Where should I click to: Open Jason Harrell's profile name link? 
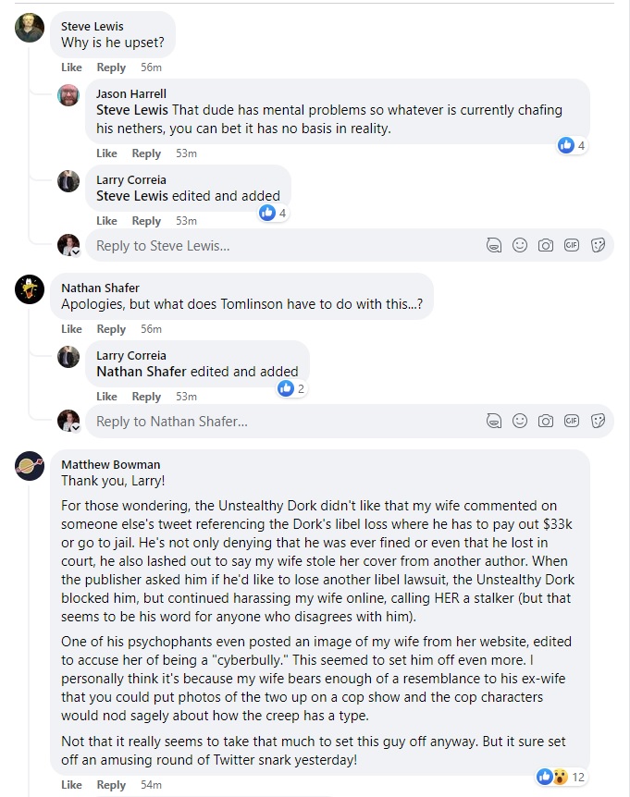click(x=130, y=93)
